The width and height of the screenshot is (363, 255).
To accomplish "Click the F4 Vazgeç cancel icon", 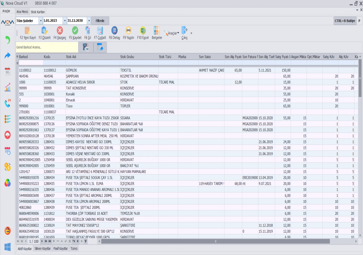I will click(x=60, y=30).
